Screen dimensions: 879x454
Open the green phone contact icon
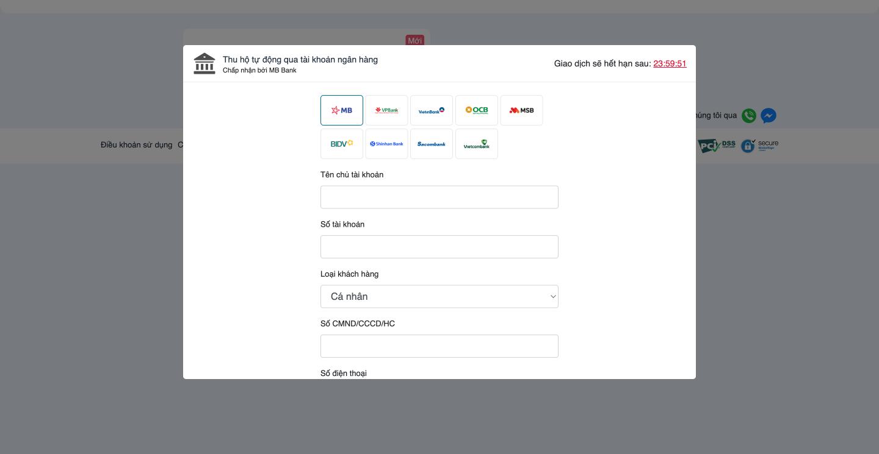(x=749, y=115)
